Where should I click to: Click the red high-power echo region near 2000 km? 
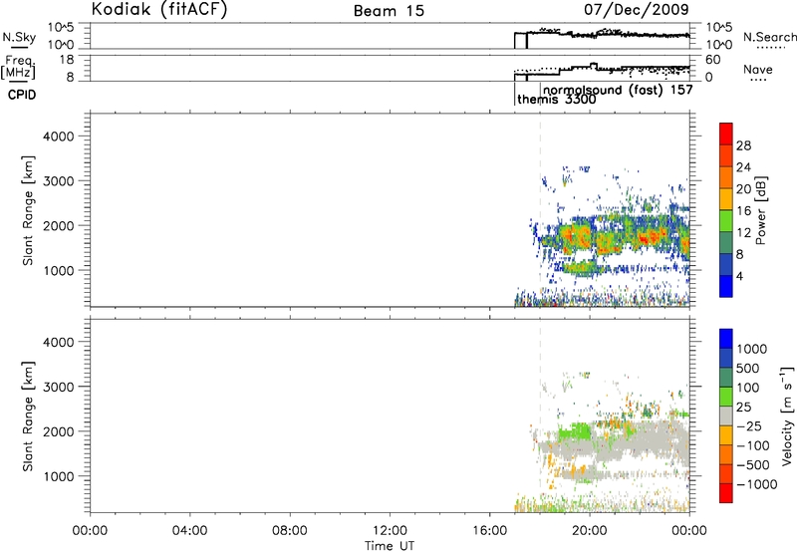(649, 237)
